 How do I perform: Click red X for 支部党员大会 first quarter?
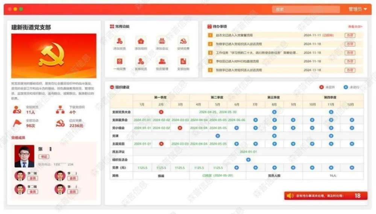[x=161, y=112]
